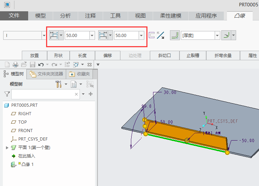Toggle the second length type button

pos(103,35)
